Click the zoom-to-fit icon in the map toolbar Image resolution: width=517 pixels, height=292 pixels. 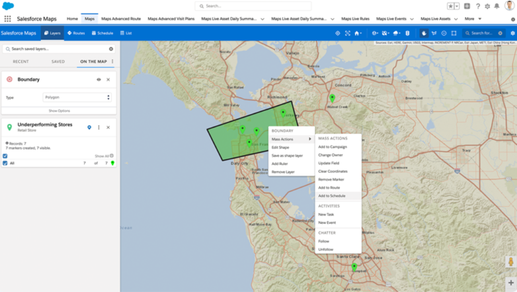347,33
